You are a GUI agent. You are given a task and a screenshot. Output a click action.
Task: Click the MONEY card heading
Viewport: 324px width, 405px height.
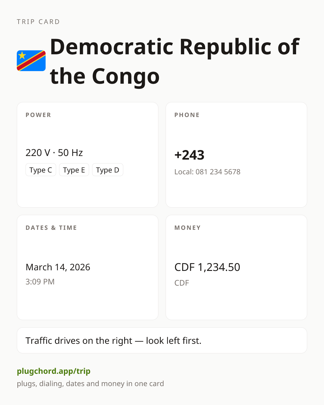[188, 228]
